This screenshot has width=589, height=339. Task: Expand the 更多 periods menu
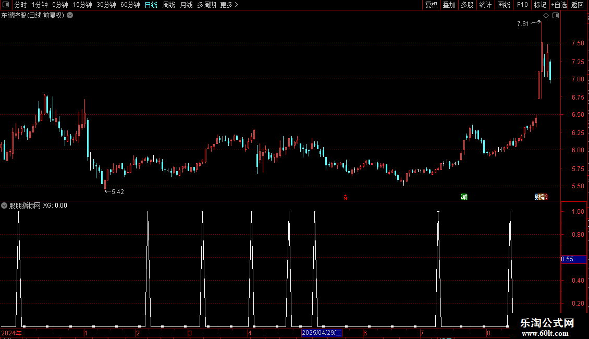pyautogui.click(x=229, y=5)
